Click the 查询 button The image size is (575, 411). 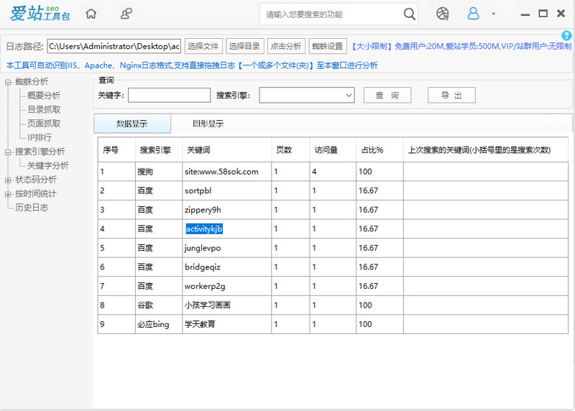[387, 96]
